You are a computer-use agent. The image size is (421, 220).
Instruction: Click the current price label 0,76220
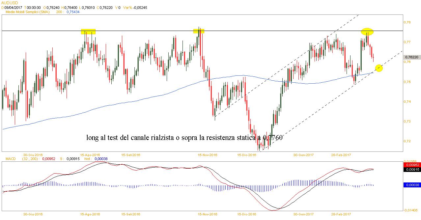click(x=412, y=57)
